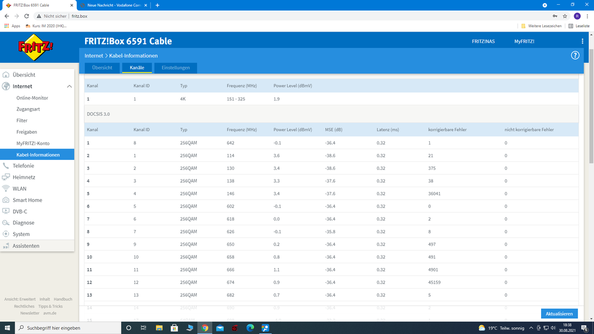This screenshot has width=594, height=334.
Task: Click the FRITZ! logo in the sidebar
Action: coord(35,48)
